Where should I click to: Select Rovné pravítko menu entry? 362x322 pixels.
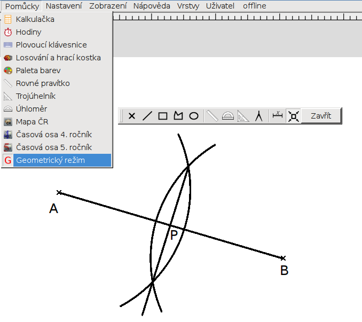pos(57,83)
